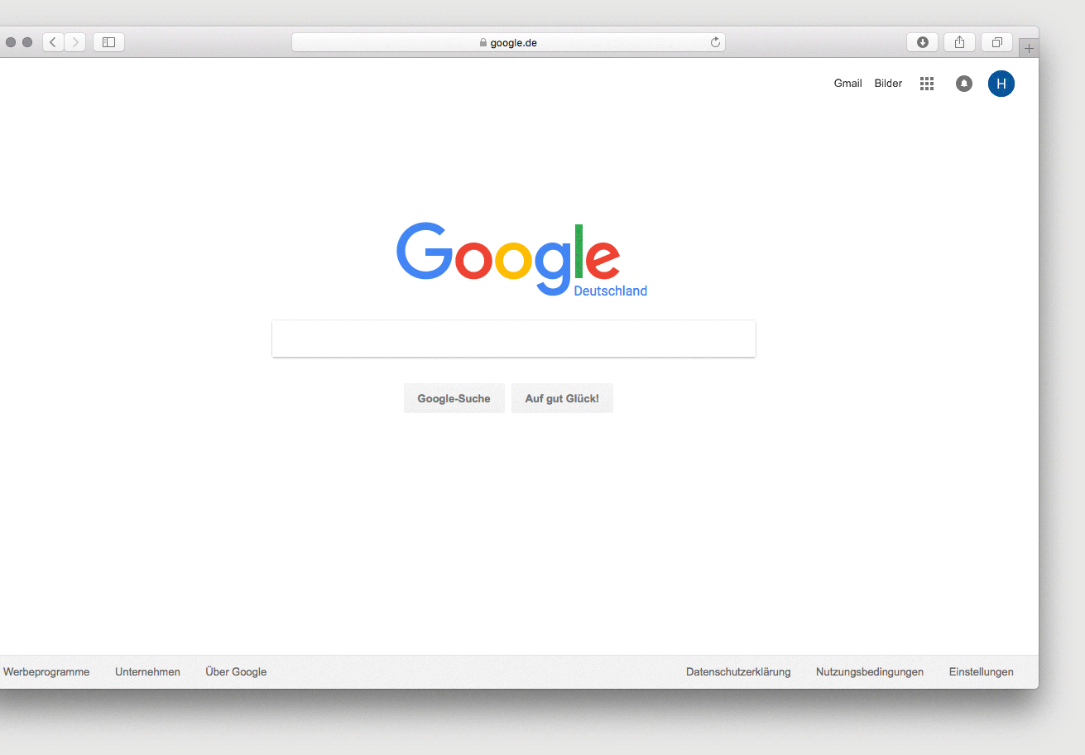1085x755 pixels.
Task: Open the Bilder link
Action: coord(888,84)
